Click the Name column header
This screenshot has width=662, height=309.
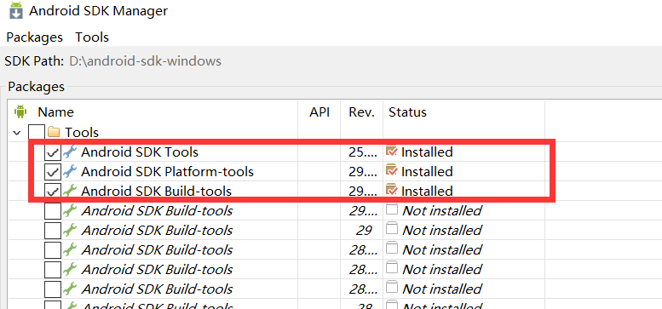55,112
